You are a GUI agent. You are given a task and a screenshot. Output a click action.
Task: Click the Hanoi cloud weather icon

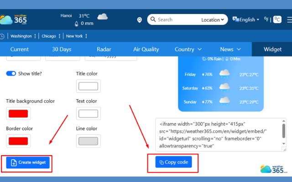pos(102,17)
